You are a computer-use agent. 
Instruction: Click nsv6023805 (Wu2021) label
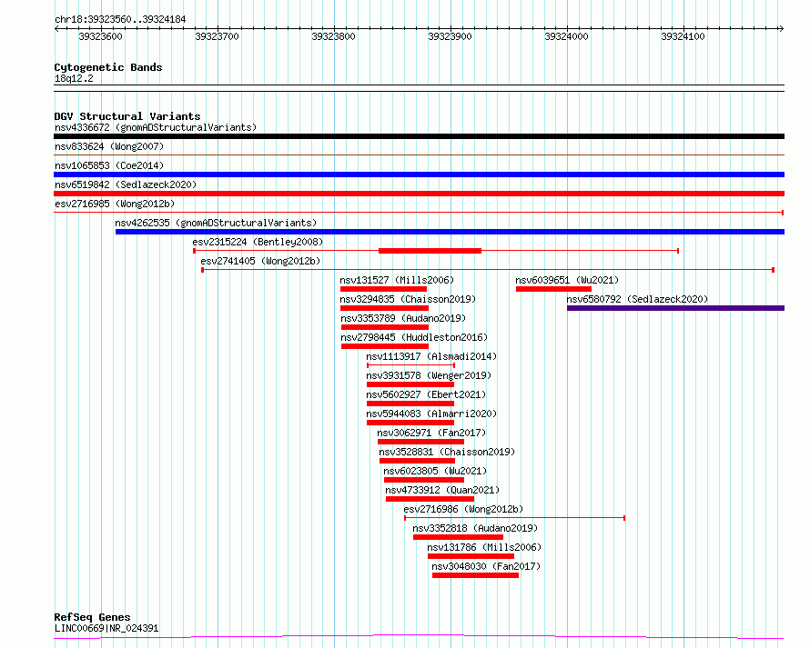[435, 471]
